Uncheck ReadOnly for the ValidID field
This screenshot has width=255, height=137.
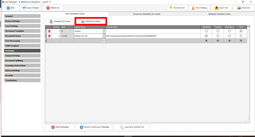[206, 36]
